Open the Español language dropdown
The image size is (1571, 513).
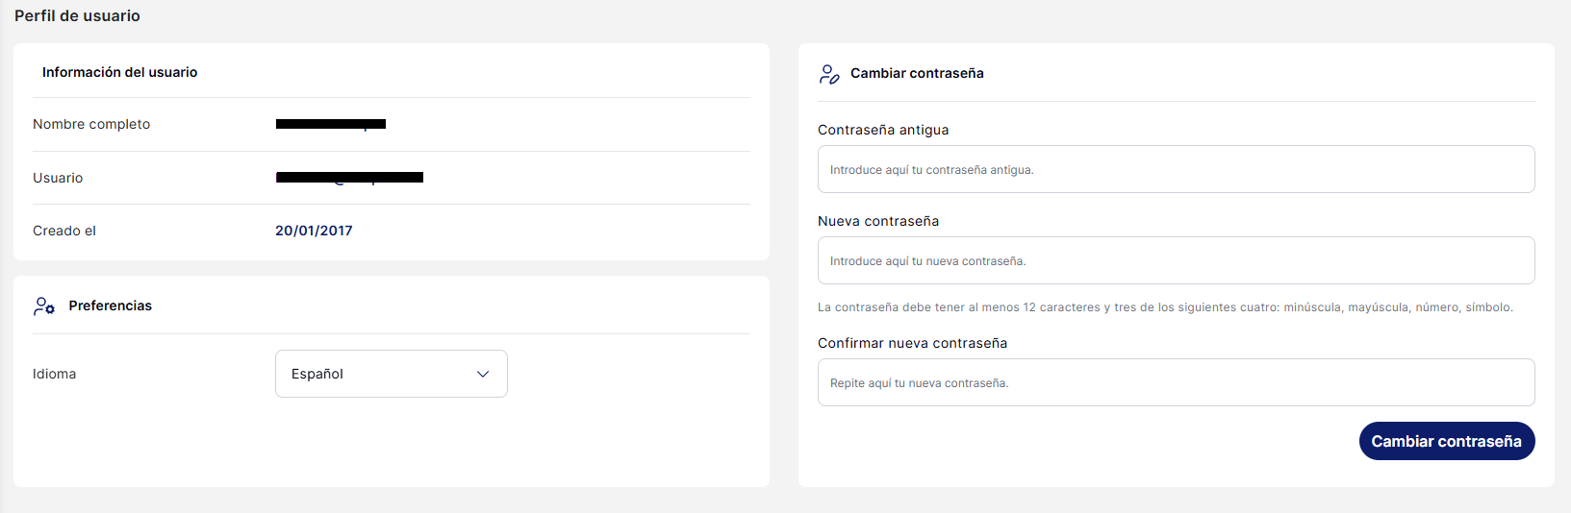391,374
